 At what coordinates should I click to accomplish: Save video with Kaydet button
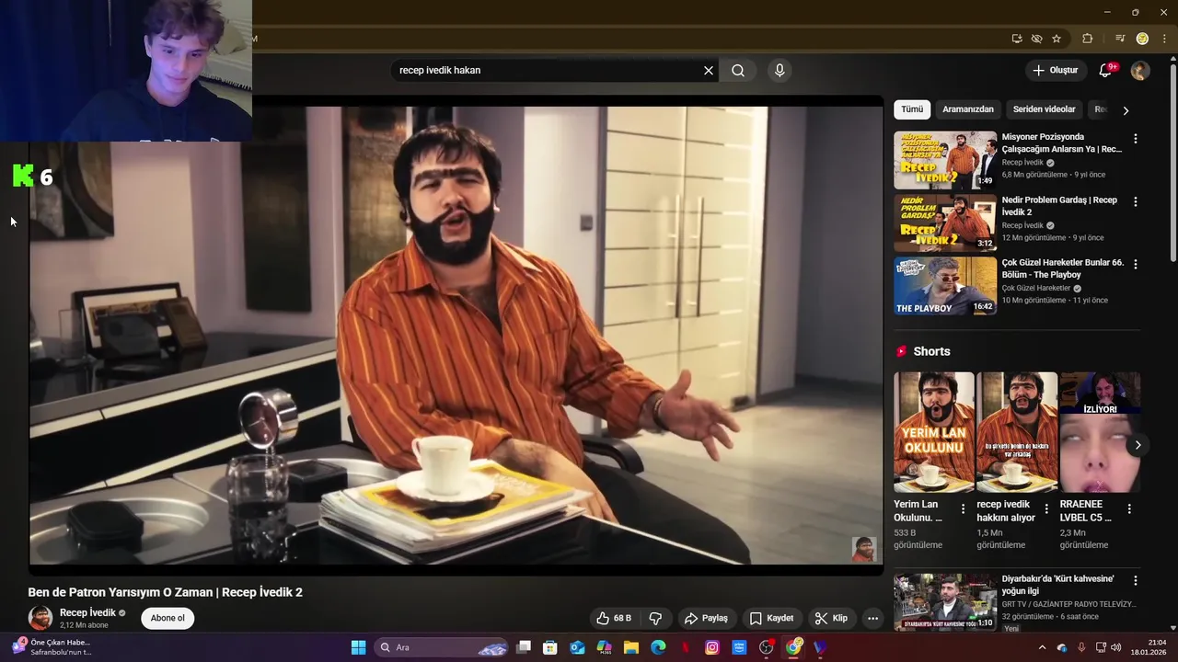coord(771,618)
